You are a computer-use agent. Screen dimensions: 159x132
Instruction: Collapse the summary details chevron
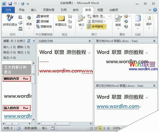[x=34, y=41]
